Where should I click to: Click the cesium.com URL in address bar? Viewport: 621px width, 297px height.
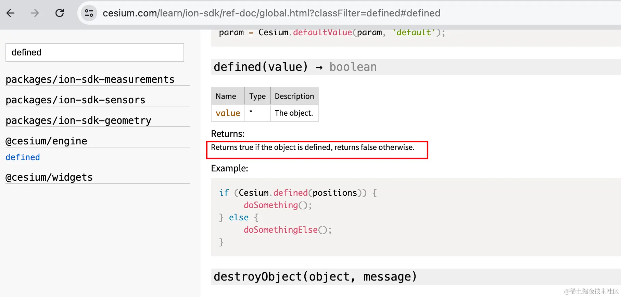click(x=271, y=13)
